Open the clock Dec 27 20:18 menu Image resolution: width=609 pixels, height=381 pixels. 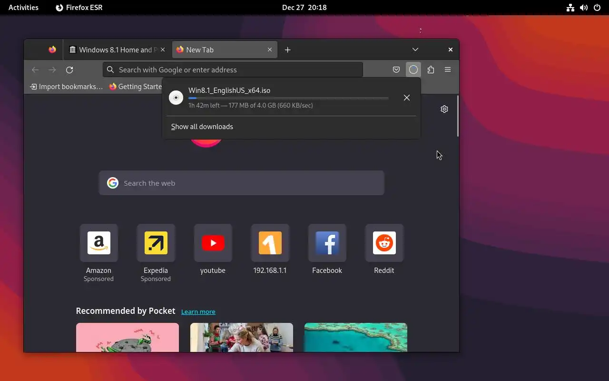pos(304,7)
